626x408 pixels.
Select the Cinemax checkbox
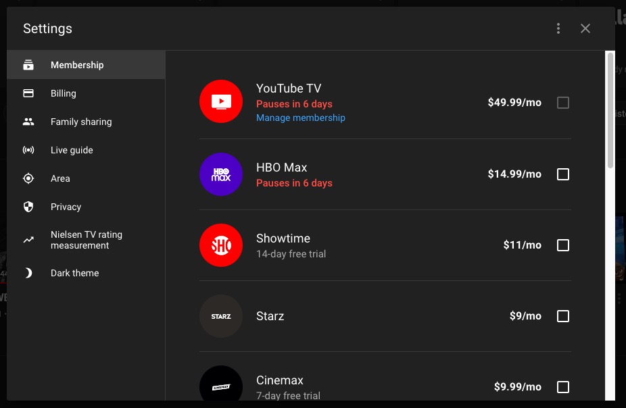563,387
